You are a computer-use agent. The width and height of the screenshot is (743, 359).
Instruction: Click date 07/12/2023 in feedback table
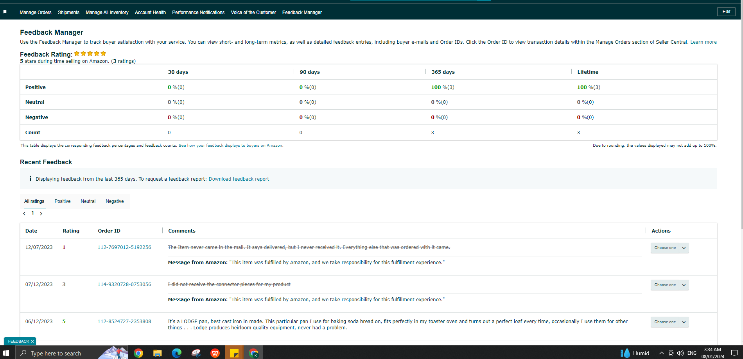pyautogui.click(x=39, y=284)
